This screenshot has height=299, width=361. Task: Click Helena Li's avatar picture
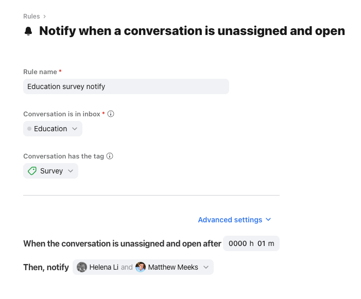click(x=82, y=267)
